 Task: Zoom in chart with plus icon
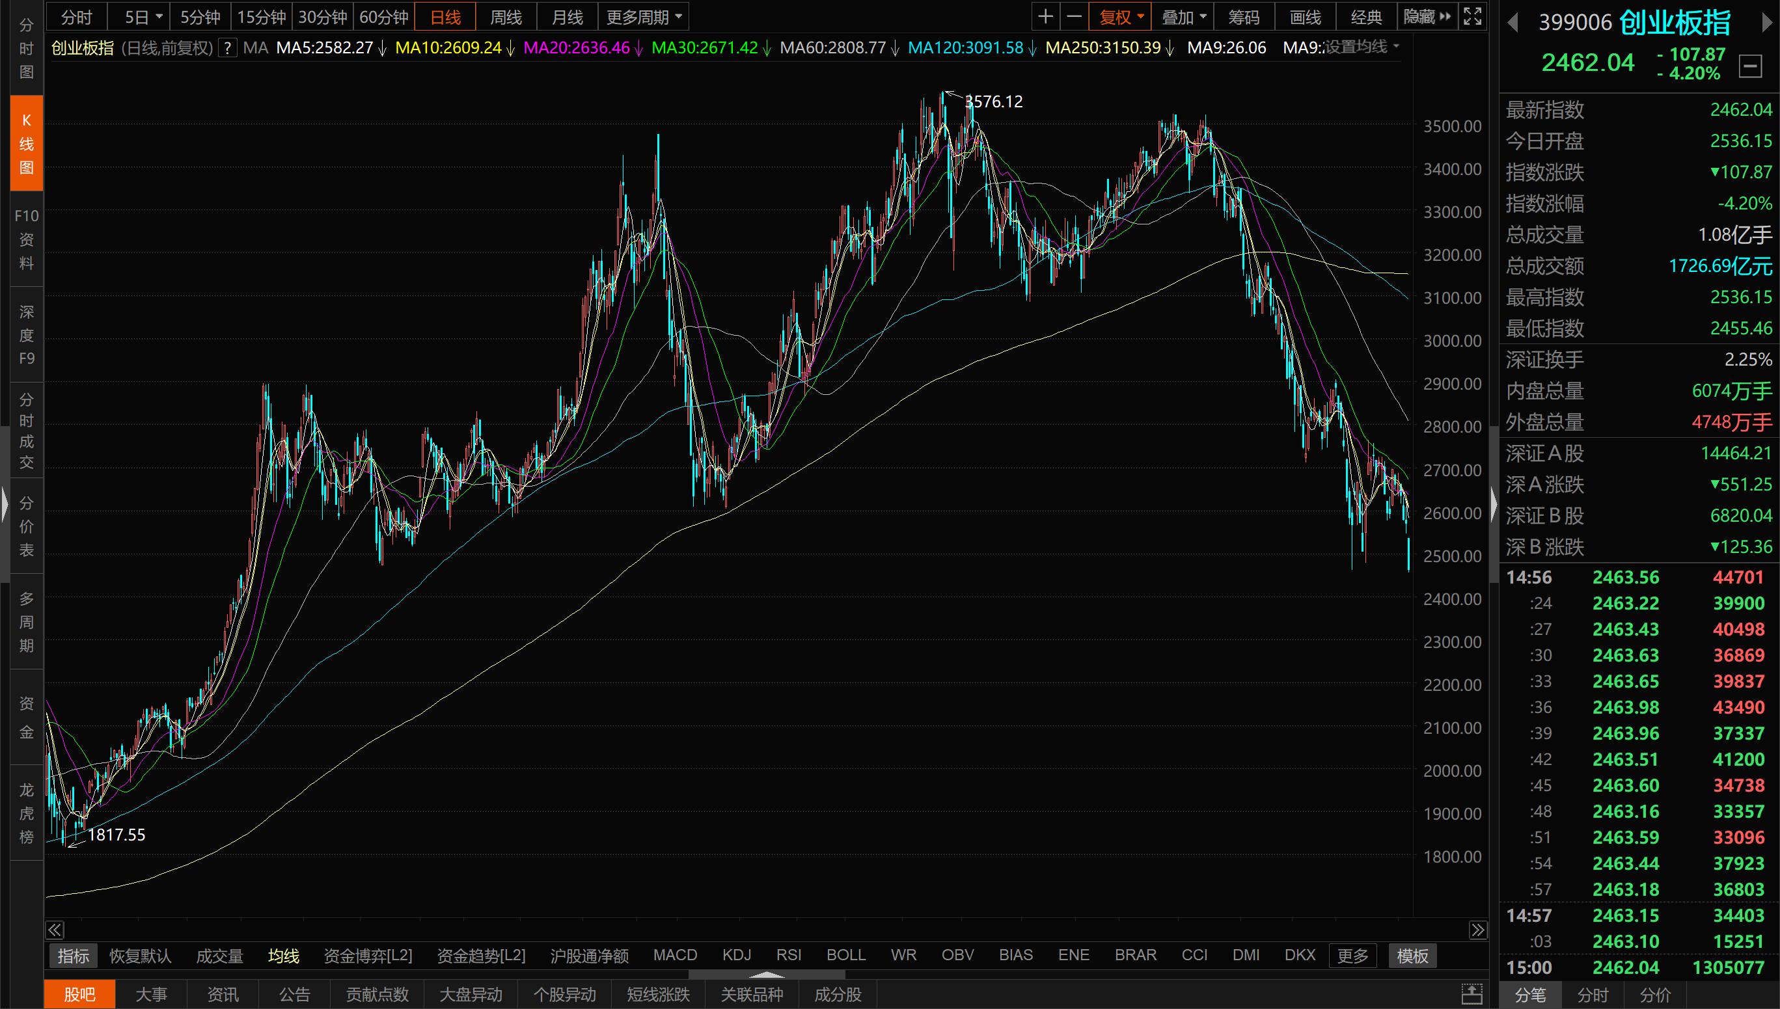(1045, 17)
